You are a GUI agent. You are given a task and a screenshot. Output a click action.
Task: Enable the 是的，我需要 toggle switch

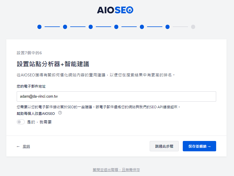pos(21,122)
